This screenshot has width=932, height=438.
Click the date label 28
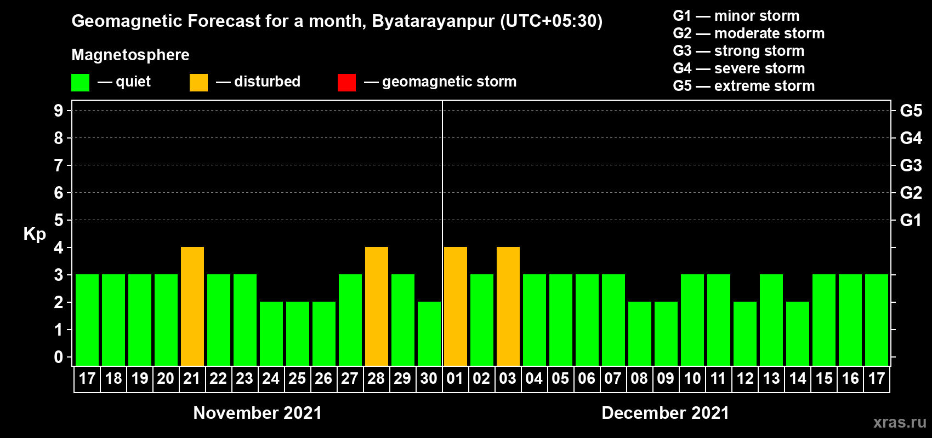pyautogui.click(x=377, y=379)
